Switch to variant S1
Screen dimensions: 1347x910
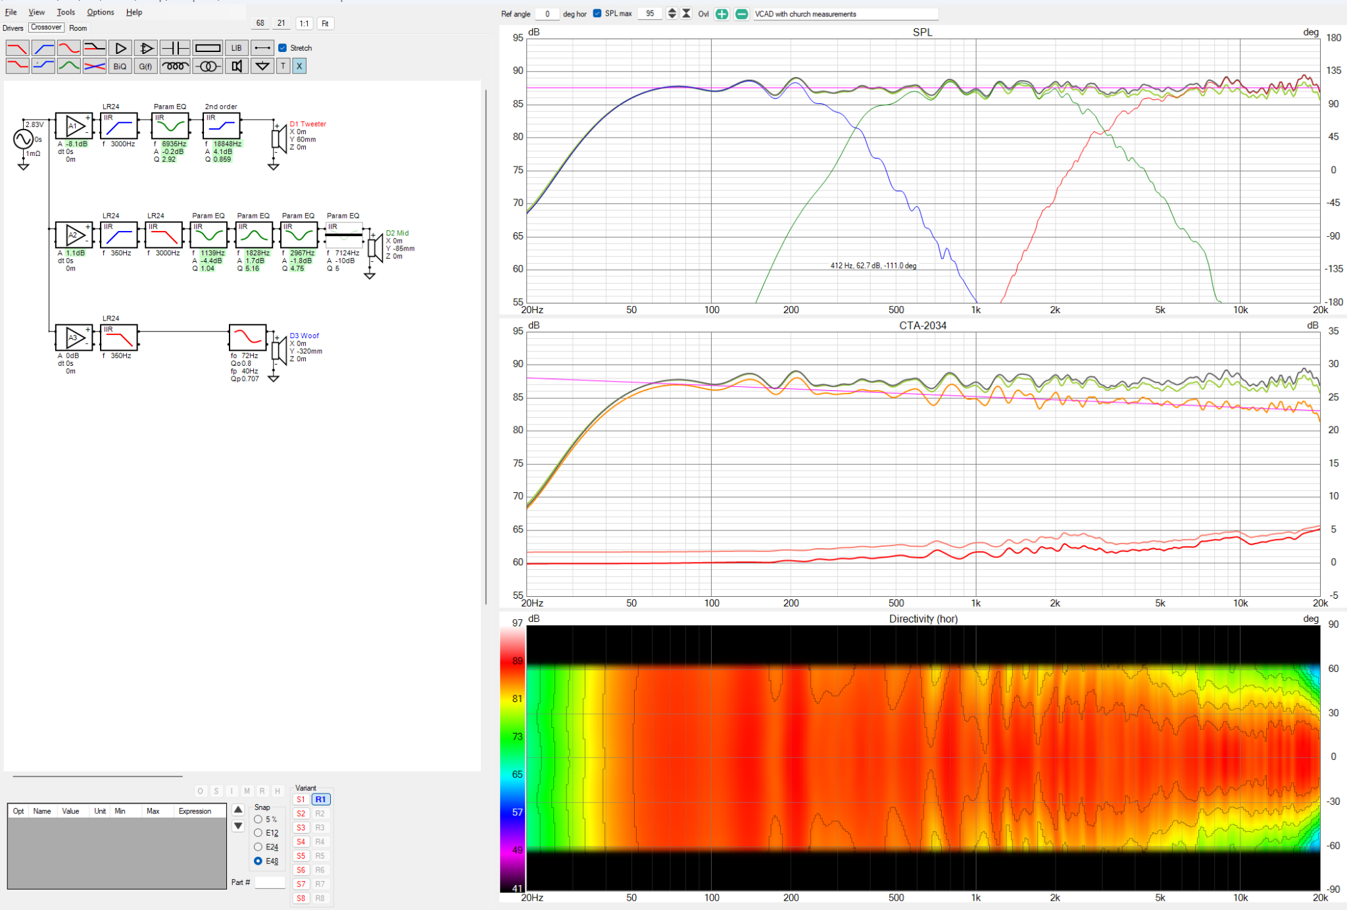tap(301, 799)
